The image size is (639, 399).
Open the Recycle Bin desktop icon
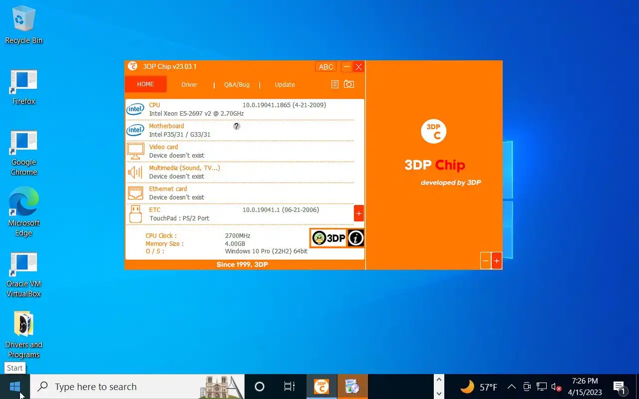(23, 25)
